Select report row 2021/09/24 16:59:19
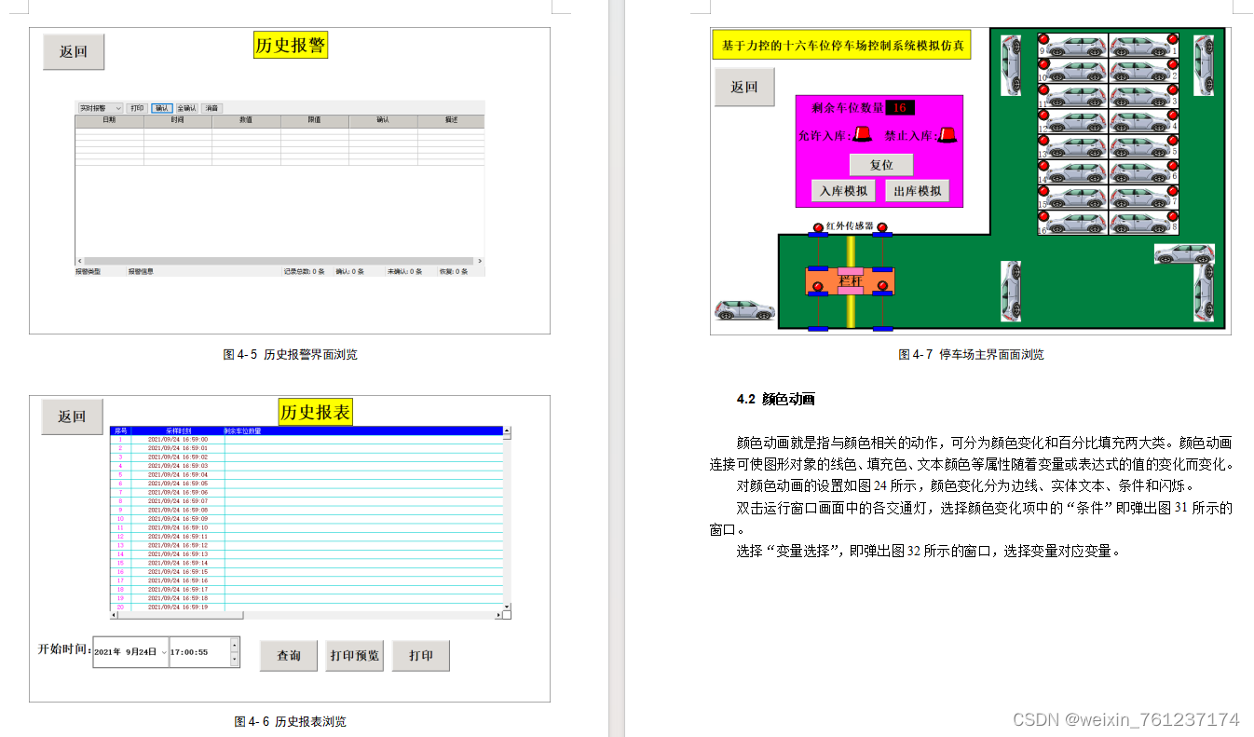1254x737 pixels. [x=307, y=607]
